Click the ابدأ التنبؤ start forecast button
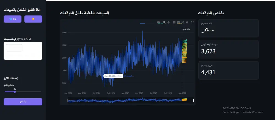 [23, 102]
